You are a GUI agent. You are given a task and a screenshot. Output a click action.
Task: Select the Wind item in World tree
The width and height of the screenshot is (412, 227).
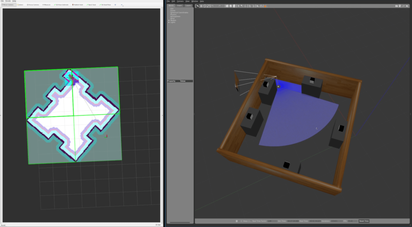tap(172, 18)
